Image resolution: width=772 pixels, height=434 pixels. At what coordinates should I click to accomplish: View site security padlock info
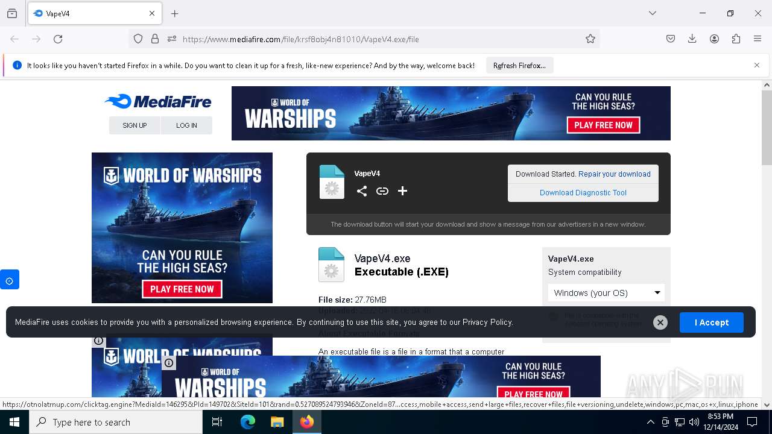click(x=155, y=39)
